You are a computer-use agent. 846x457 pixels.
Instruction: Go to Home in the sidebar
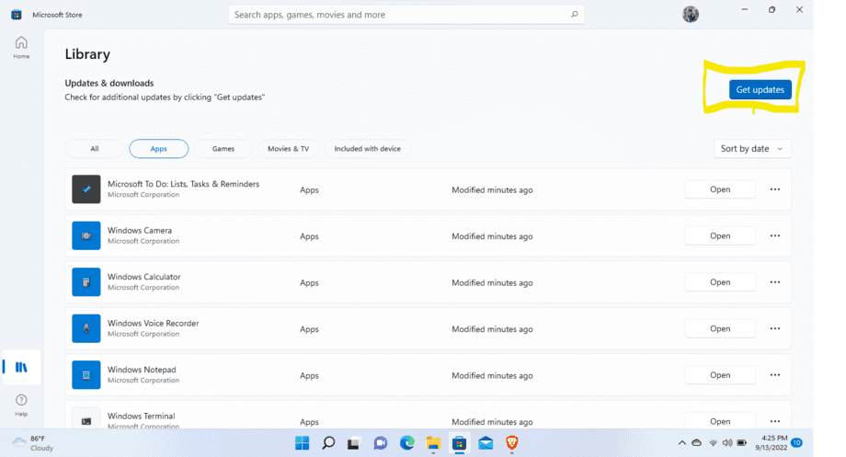[x=21, y=47]
